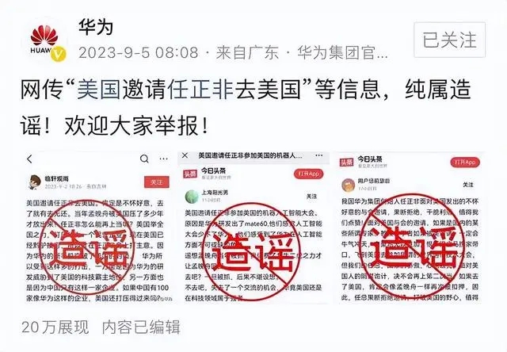The image size is (507, 352).
Task: Click red 头条 logo in right screenshot
Action: (x=346, y=162)
